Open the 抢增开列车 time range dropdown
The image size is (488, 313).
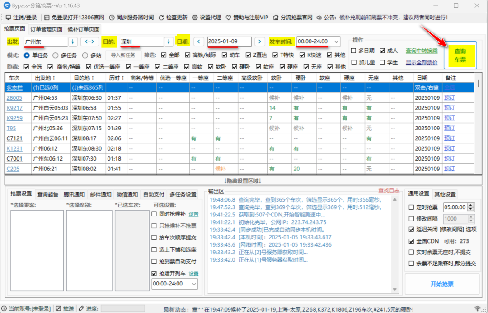click(x=194, y=284)
